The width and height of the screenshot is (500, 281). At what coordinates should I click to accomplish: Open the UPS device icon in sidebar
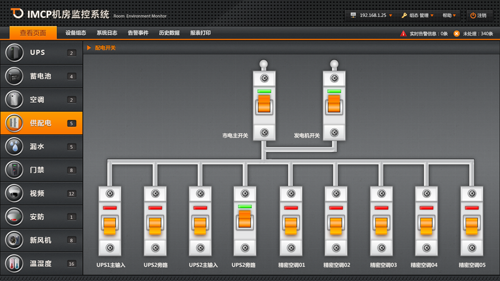pos(14,53)
